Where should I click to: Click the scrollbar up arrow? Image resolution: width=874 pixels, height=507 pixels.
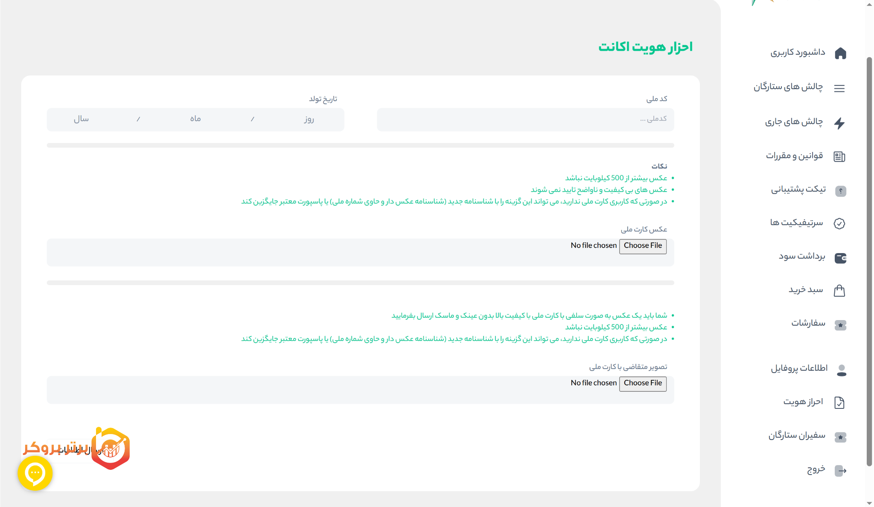(869, 4)
